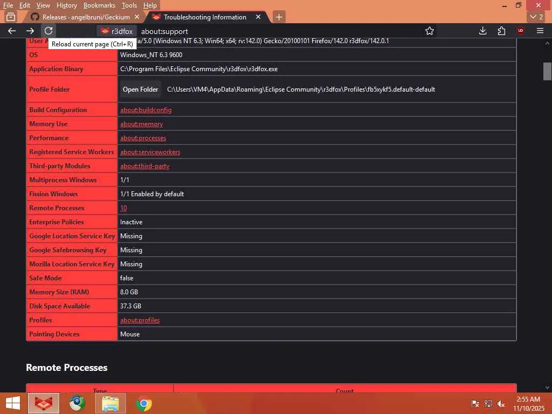Select the Windows_NT 6.3 9600 text

click(x=151, y=55)
